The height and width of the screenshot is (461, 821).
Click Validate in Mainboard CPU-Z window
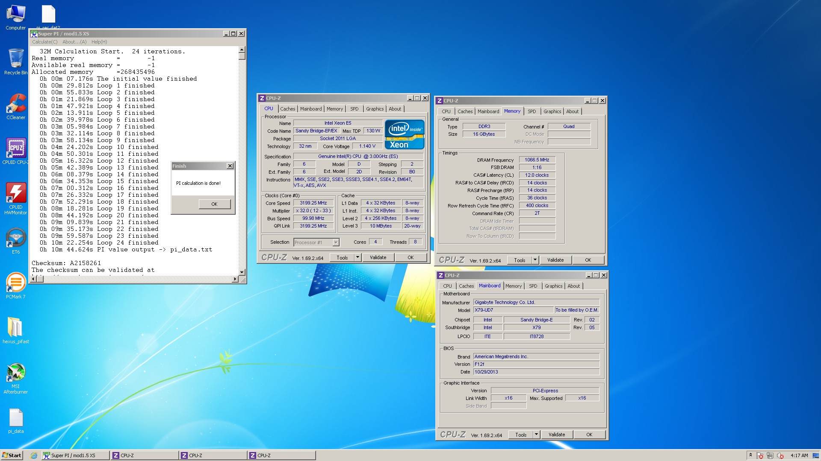pyautogui.click(x=557, y=435)
